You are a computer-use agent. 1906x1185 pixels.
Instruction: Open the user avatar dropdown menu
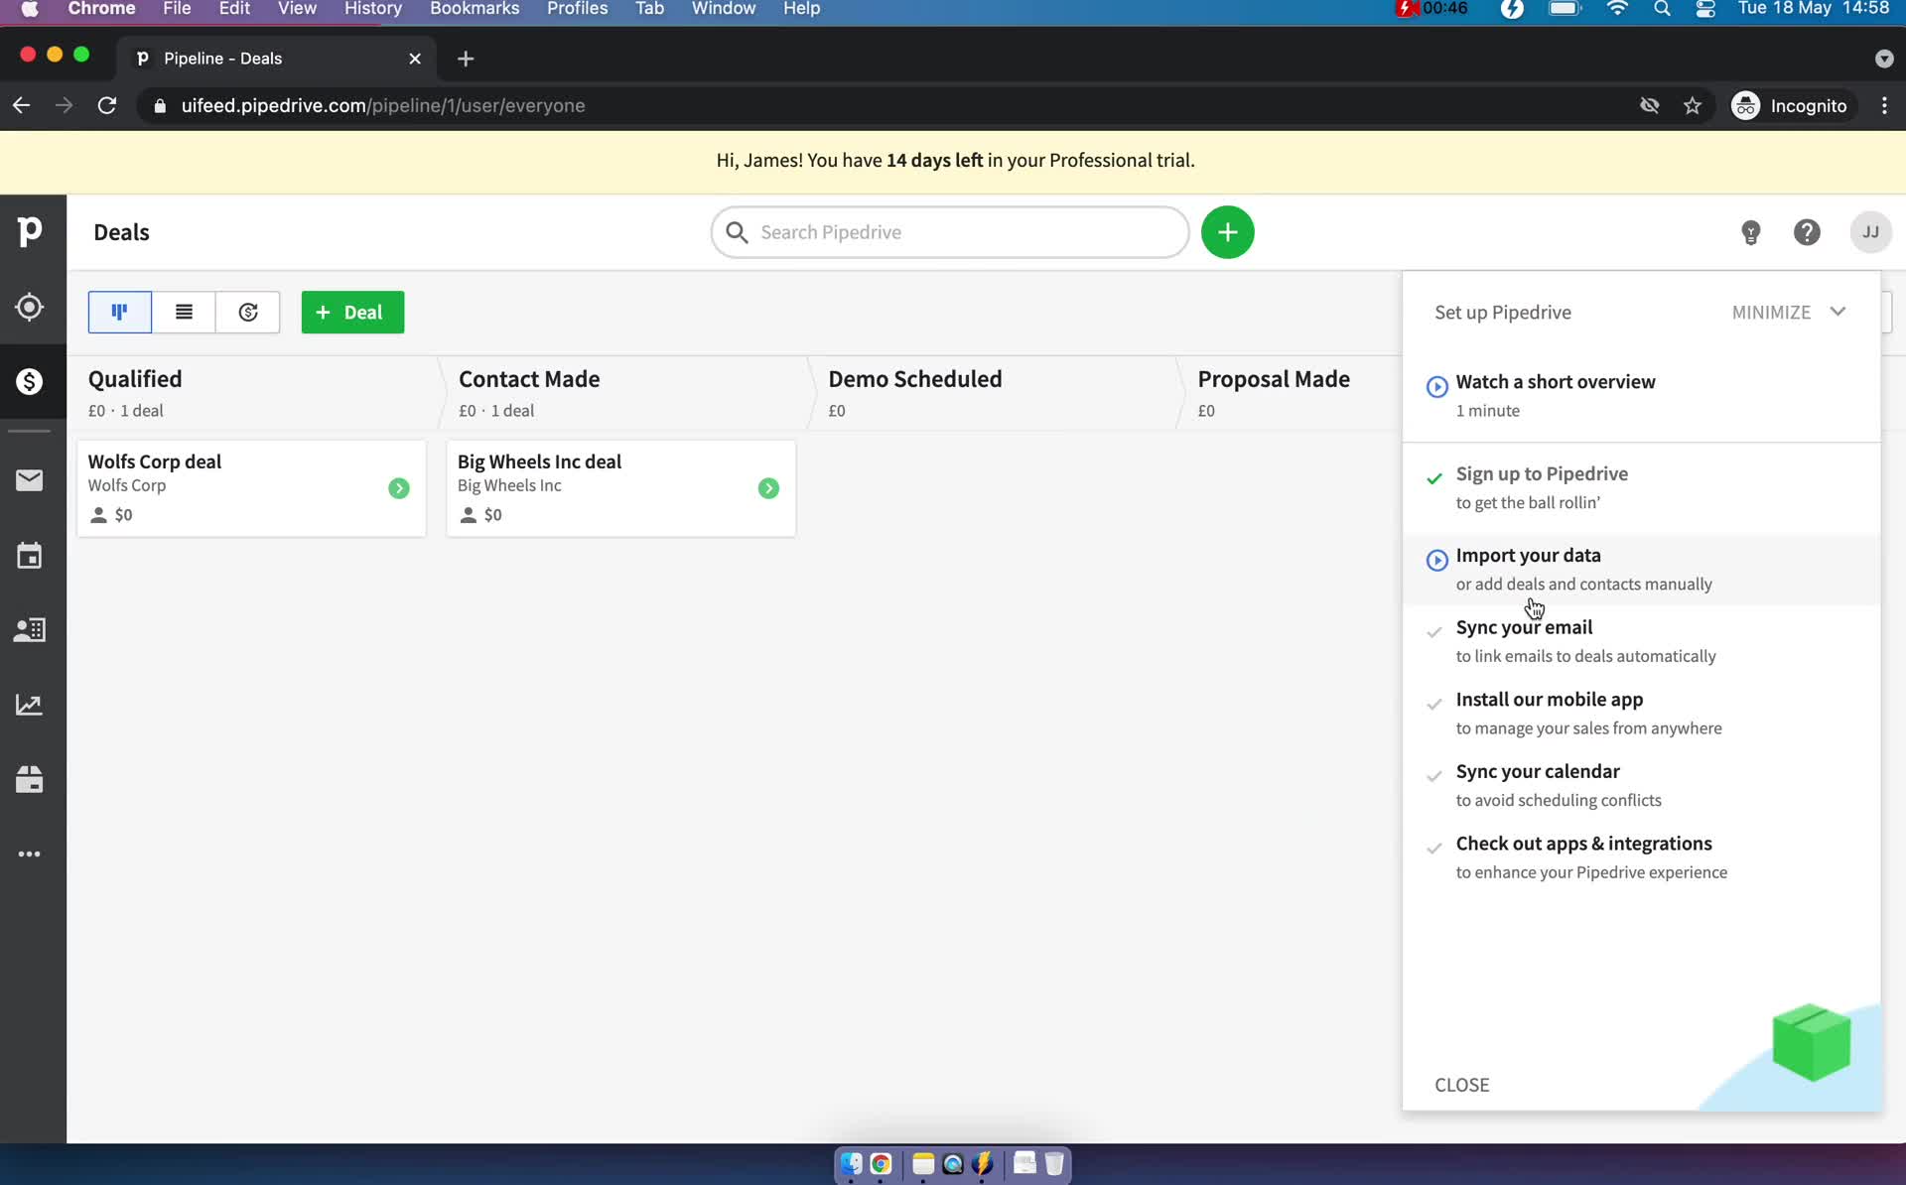coord(1869,232)
